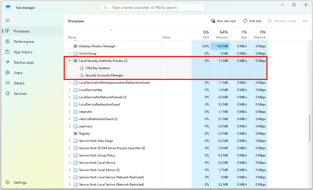Collapse Local Security Authority Process group
This screenshot has width=313, height=190.
(70, 61)
